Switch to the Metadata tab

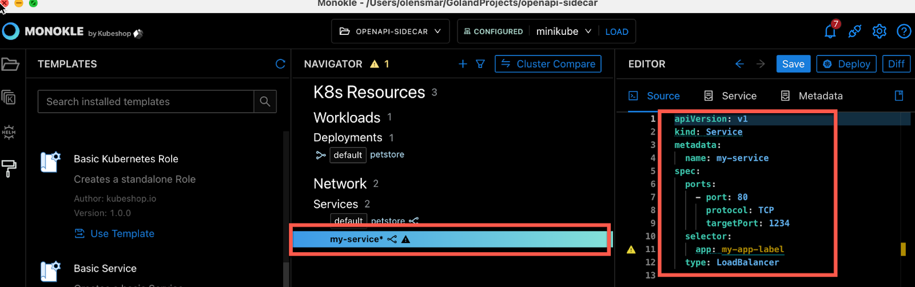(812, 96)
